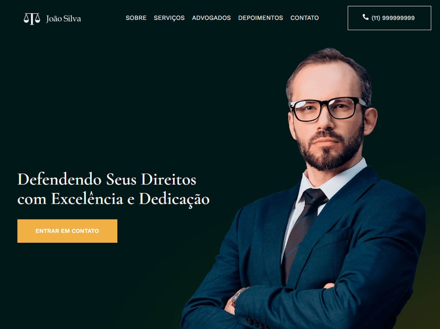Click the 'com Excelência e Dedicação' heading line
This screenshot has height=329, width=440.
pos(113,199)
